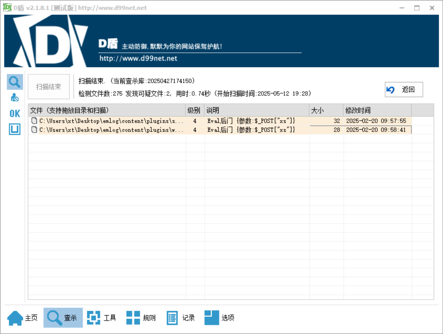Click size value 32
The image size is (443, 334).
pyautogui.click(x=337, y=121)
